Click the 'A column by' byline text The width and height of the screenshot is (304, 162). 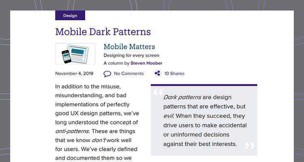[x=116, y=63]
